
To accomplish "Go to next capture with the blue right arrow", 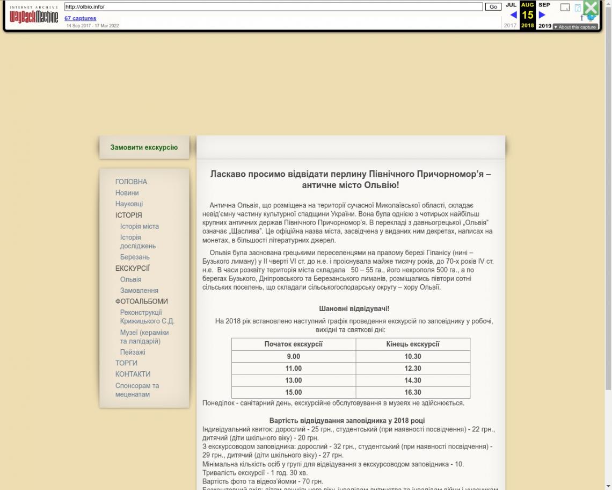I will 542,15.
